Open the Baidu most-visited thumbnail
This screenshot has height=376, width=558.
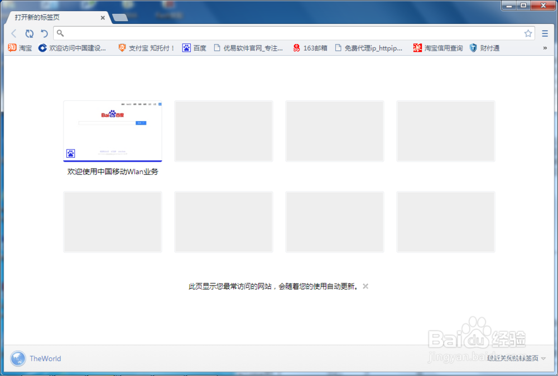pos(113,131)
